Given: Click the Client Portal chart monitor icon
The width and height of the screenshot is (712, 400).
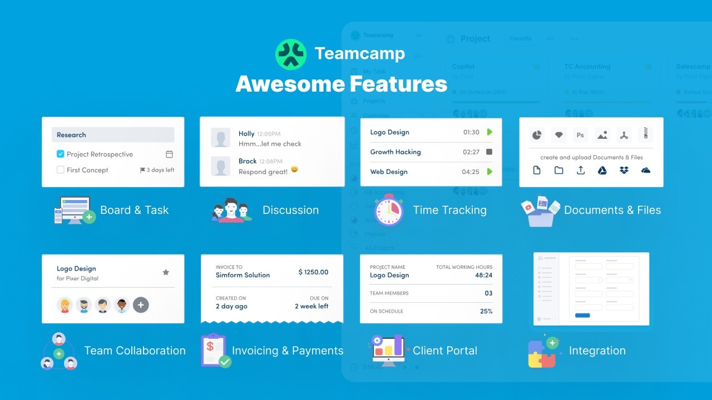Looking at the screenshot, I should pyautogui.click(x=389, y=351).
